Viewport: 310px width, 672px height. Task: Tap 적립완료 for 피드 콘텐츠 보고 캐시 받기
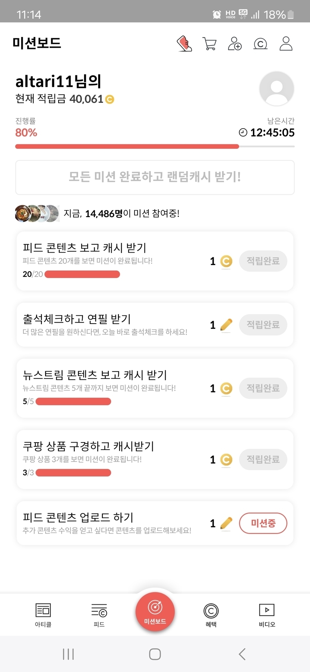tap(263, 261)
